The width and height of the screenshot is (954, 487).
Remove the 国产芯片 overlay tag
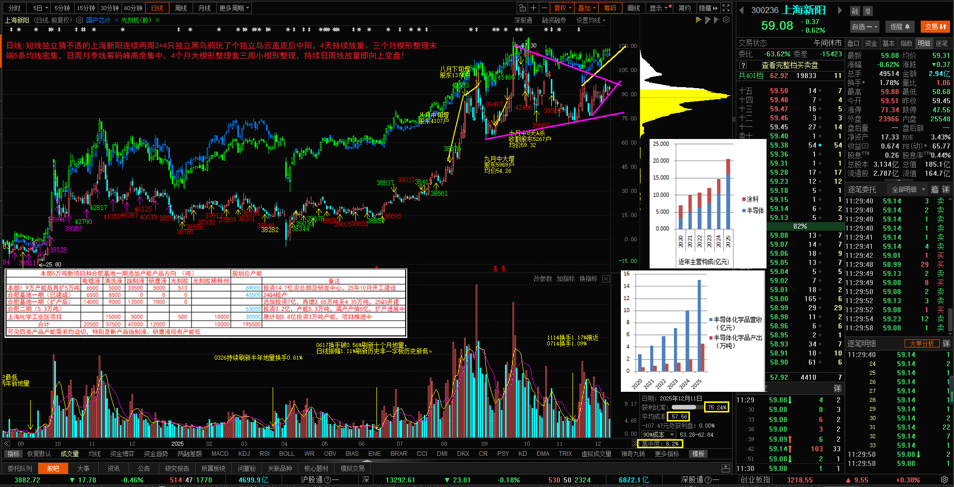click(117, 20)
